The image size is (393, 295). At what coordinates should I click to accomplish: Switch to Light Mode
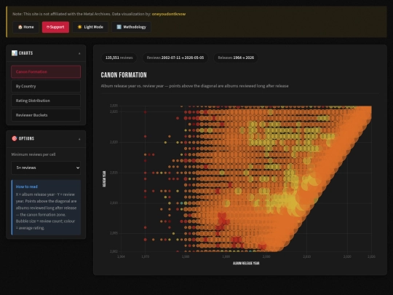(90, 27)
